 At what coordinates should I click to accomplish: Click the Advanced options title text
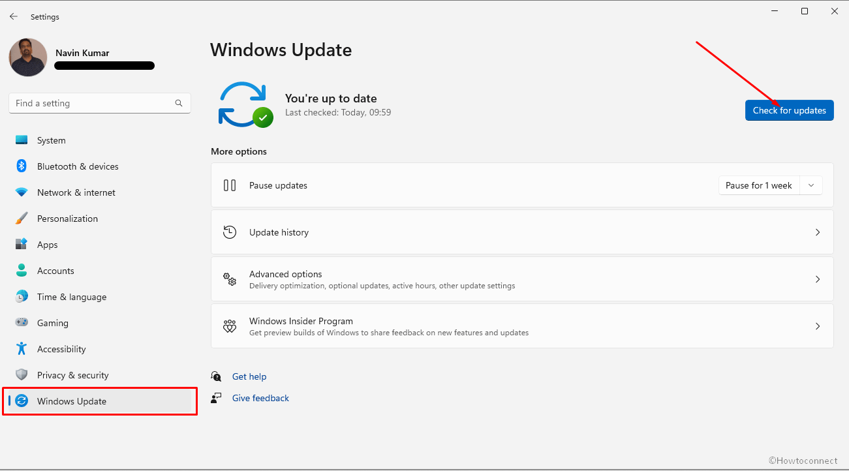click(286, 274)
